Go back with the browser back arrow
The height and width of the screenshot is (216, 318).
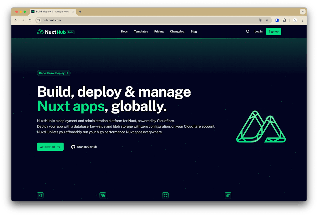click(16, 20)
